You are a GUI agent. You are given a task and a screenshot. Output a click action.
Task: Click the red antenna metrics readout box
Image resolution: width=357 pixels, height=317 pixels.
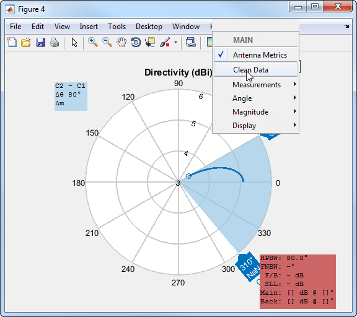click(x=297, y=282)
